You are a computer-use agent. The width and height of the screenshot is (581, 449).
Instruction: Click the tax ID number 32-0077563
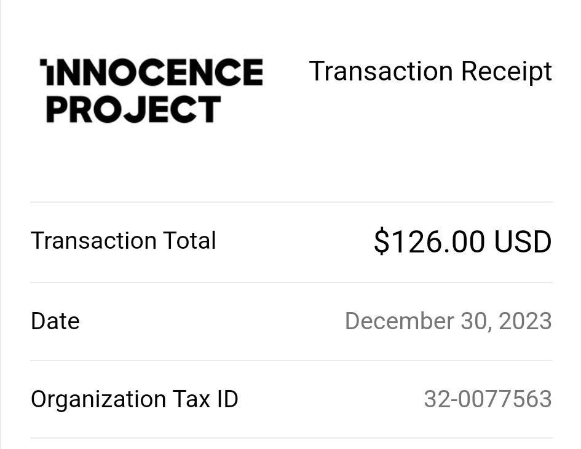[488, 399]
